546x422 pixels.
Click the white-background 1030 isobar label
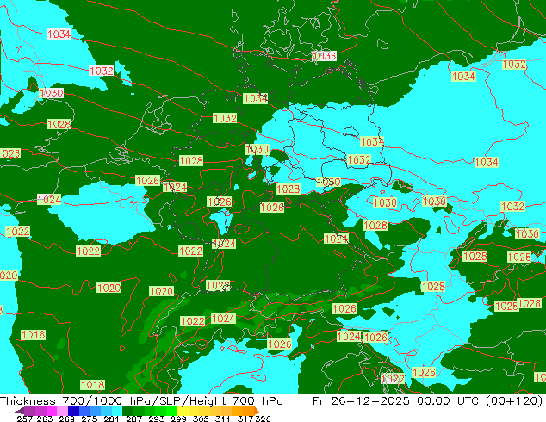52,93
